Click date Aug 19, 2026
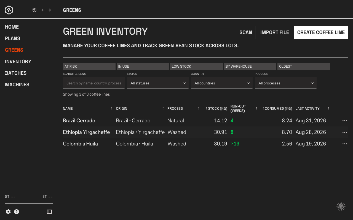This screenshot has width=353, height=220. [311, 144]
